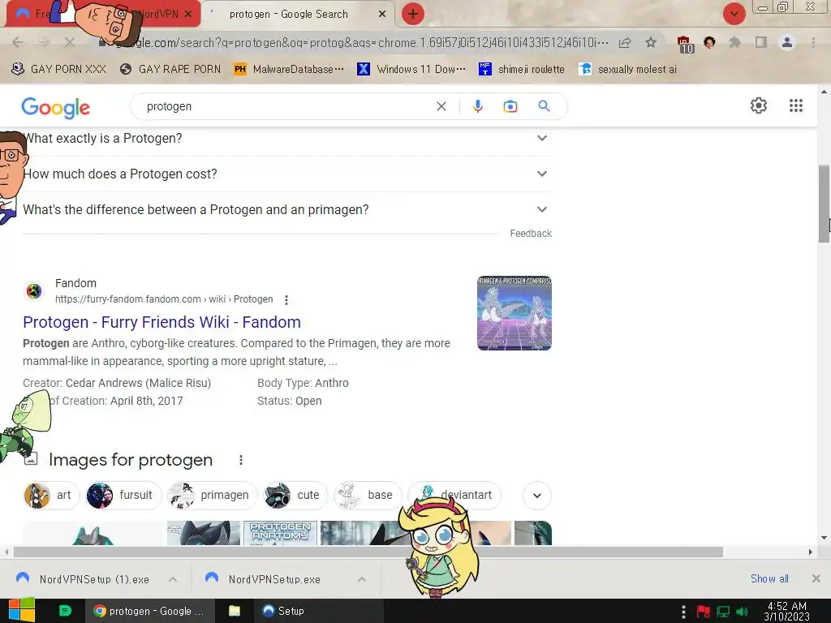Open Google settings gear
Image resolution: width=831 pixels, height=623 pixels.
point(759,105)
